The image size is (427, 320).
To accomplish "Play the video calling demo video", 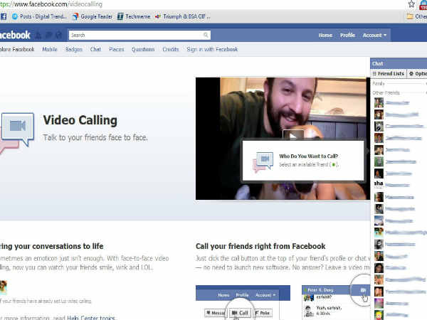I will coord(292,135).
